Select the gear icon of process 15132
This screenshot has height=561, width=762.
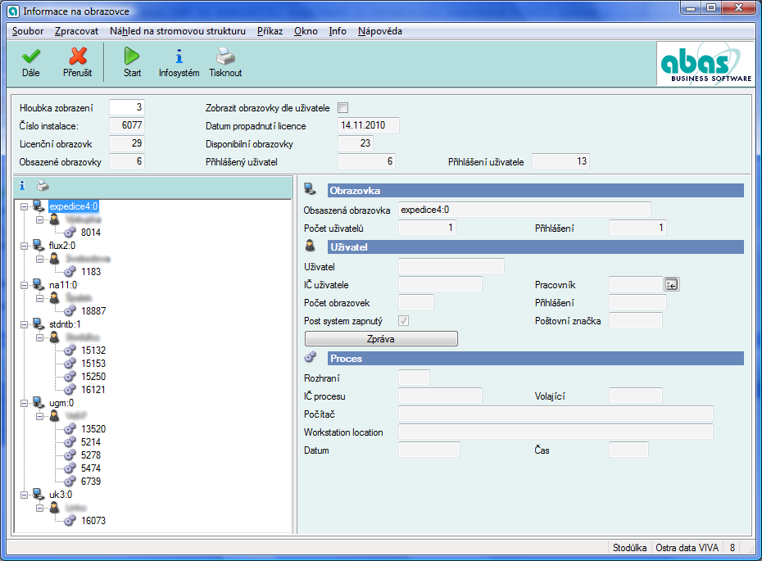coord(70,351)
